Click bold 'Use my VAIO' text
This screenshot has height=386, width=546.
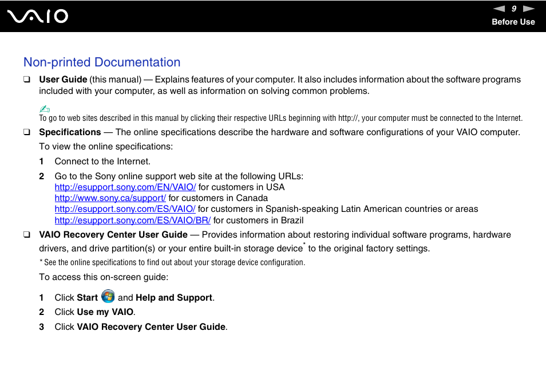[x=105, y=312]
